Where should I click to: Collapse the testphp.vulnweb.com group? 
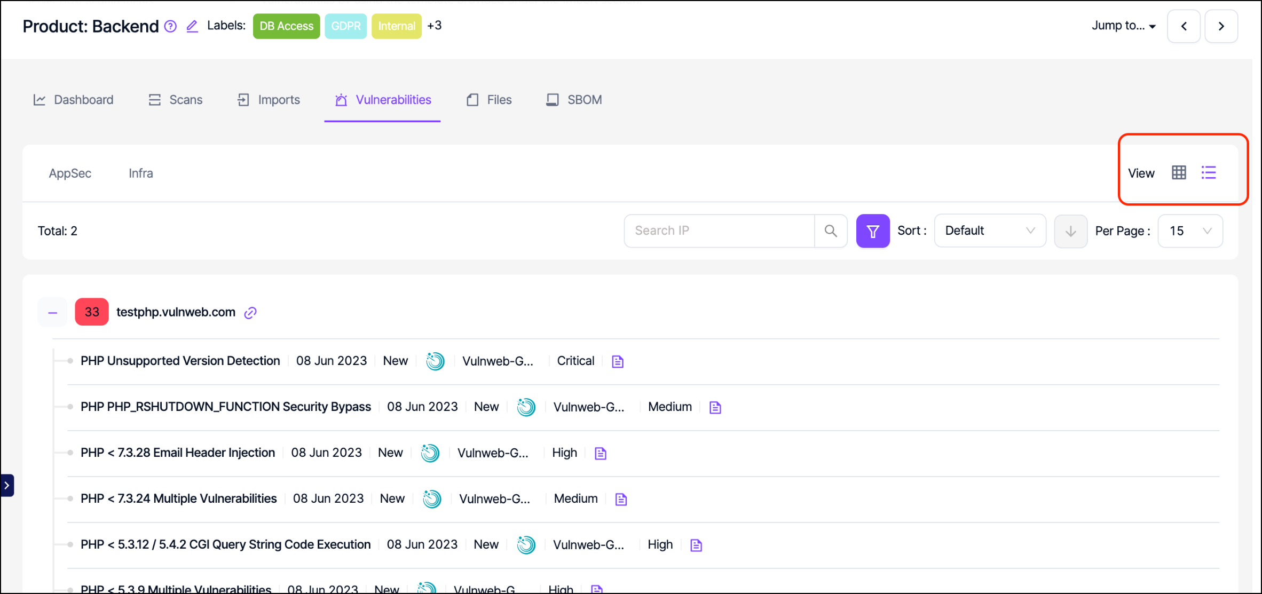pos(52,313)
